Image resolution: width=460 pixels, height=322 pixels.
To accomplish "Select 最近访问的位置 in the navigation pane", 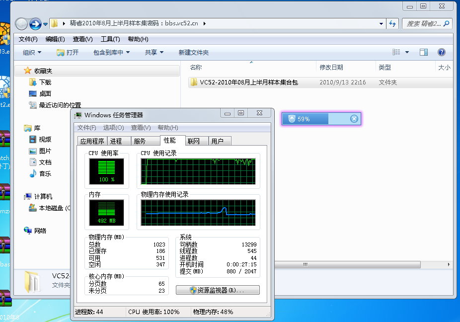I will click(60, 105).
